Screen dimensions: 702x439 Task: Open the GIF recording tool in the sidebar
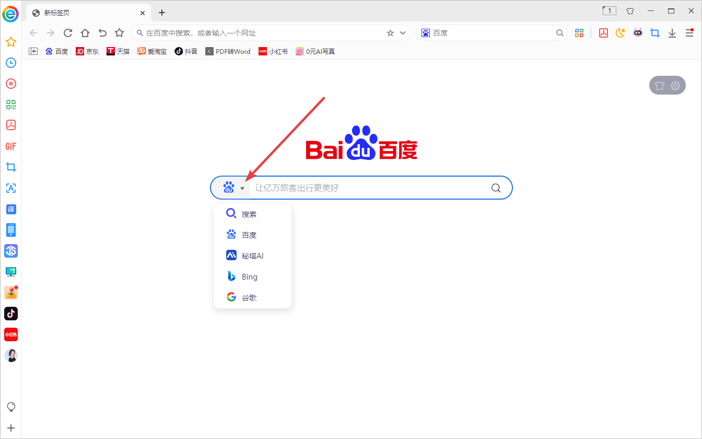[10, 146]
